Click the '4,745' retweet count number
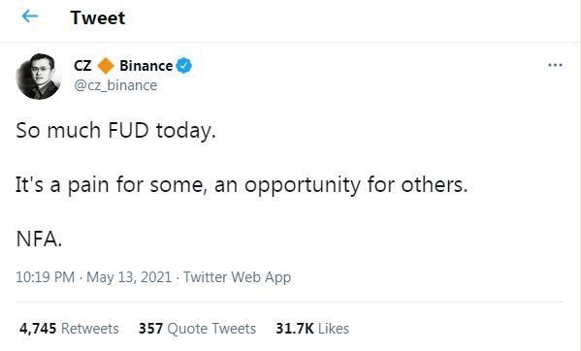581x351 pixels. [38, 328]
